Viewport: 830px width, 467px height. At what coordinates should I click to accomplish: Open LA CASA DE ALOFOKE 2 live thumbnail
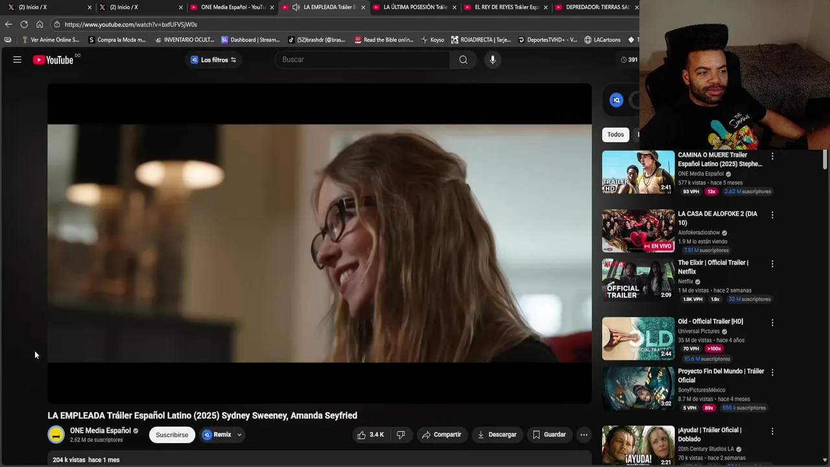point(638,230)
